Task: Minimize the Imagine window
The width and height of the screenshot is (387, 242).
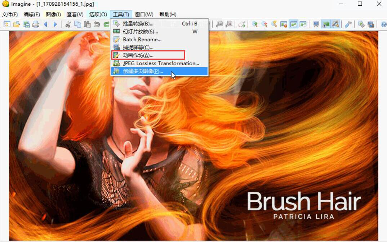Action: click(x=341, y=4)
